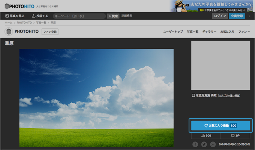Open 写真を見る in the top navigation
The height and width of the screenshot is (150, 255).
[15, 16]
